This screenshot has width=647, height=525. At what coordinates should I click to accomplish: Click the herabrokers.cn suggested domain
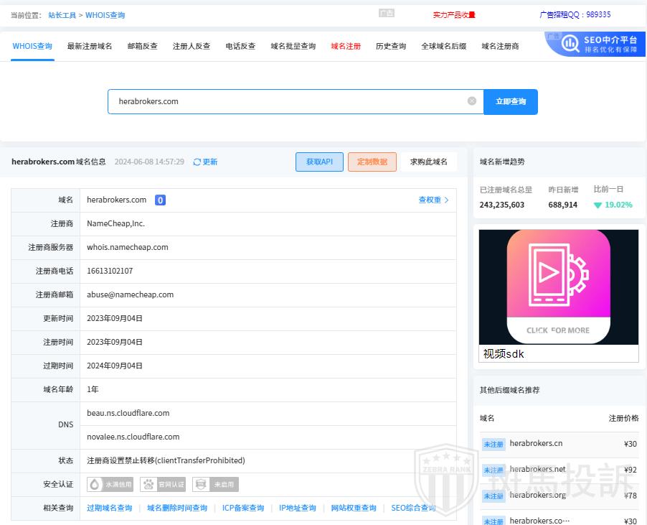click(536, 444)
